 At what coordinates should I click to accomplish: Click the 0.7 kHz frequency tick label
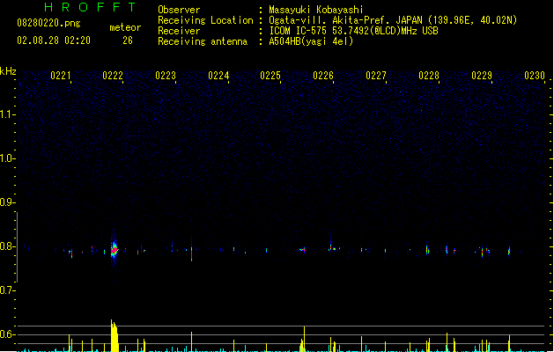6,290
